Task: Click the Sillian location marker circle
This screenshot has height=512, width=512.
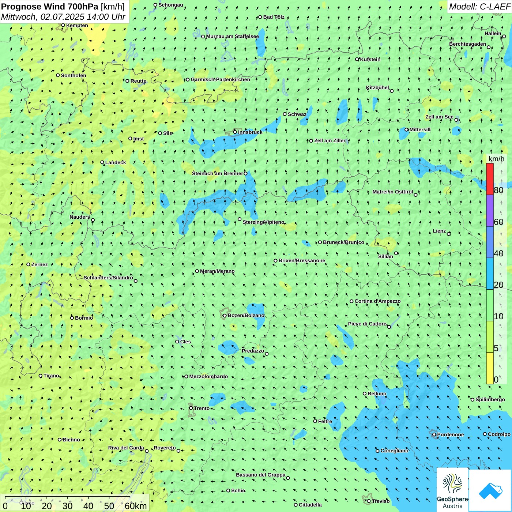Action: pos(396,253)
